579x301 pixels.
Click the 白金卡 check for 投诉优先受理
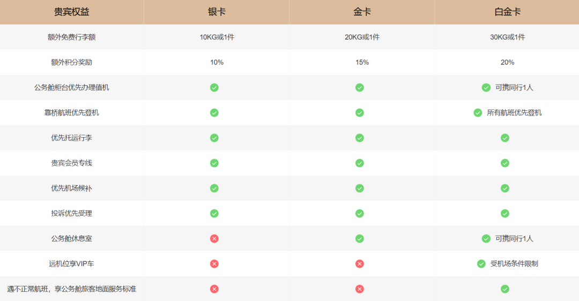tap(505, 213)
